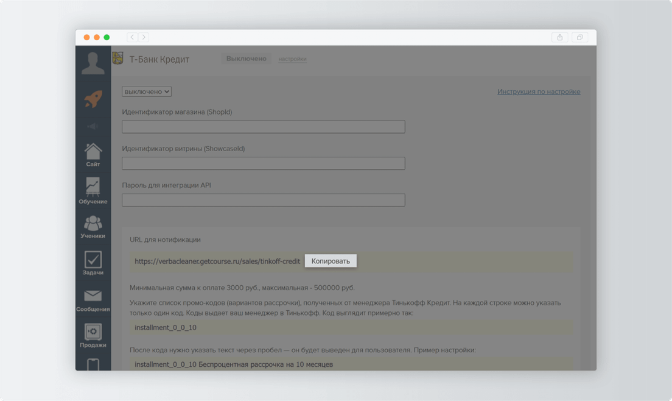Go back with browser back arrow
672x401 pixels.
pos(132,37)
